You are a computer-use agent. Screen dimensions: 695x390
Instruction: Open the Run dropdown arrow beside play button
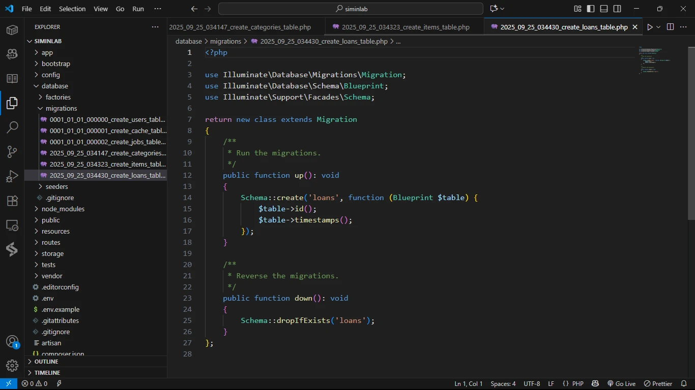(x=658, y=27)
